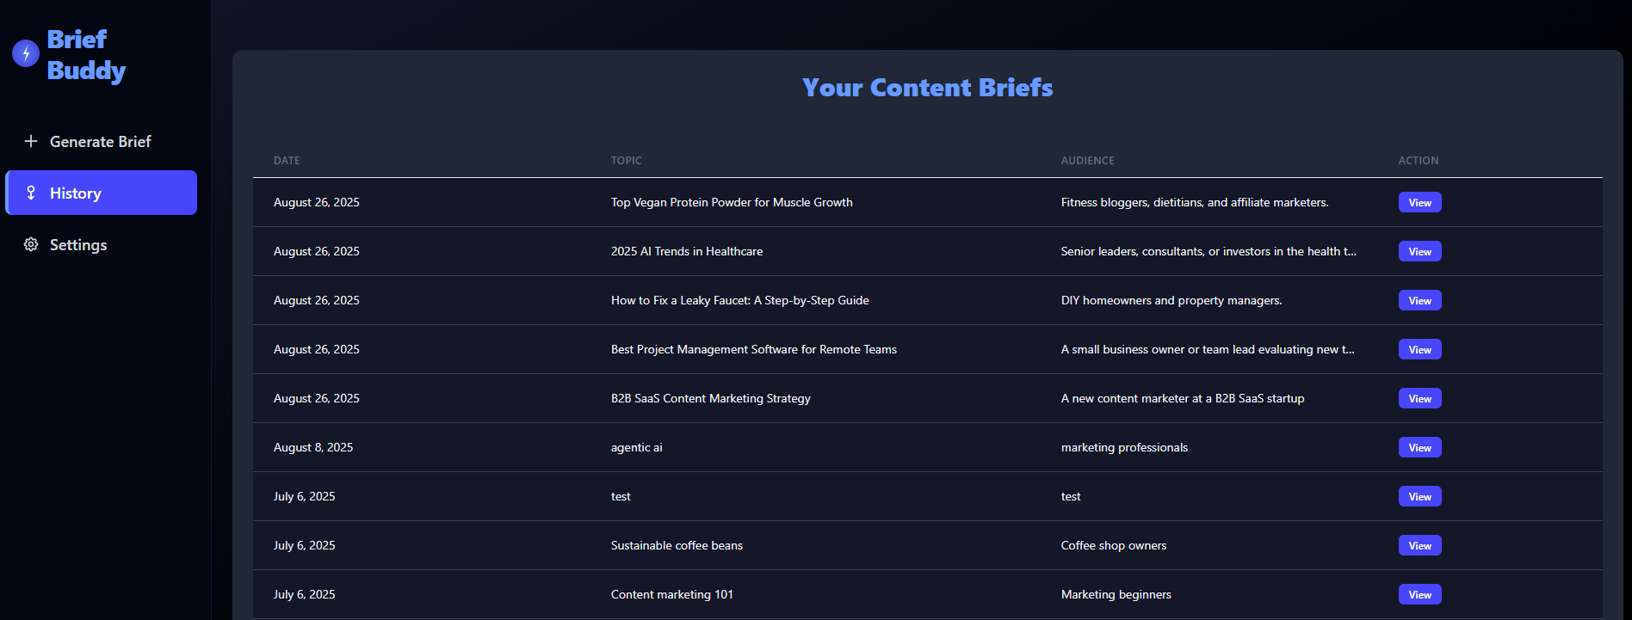Click the plus icon beside Generate Brief

point(31,141)
